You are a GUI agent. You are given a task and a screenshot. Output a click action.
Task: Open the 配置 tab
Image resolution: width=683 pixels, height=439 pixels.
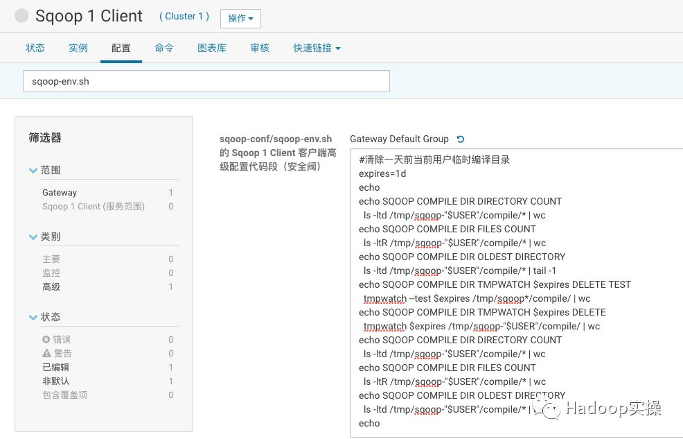pos(121,48)
